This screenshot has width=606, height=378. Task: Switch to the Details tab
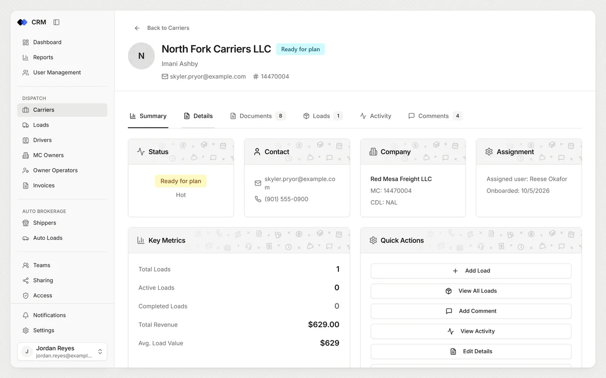pyautogui.click(x=198, y=116)
